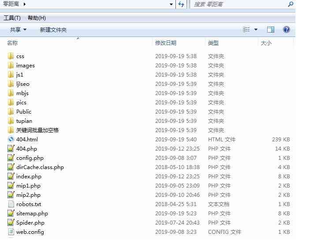The width and height of the screenshot is (313, 240).
Task: Open the 帮助(H) menu
Action: point(37,18)
